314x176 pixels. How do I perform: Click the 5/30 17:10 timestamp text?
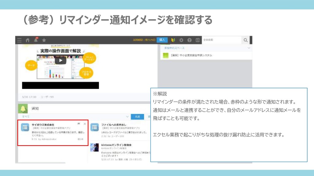click(29, 97)
